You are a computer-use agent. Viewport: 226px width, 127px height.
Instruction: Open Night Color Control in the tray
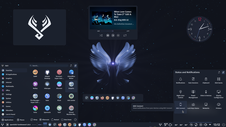tap(181, 94)
